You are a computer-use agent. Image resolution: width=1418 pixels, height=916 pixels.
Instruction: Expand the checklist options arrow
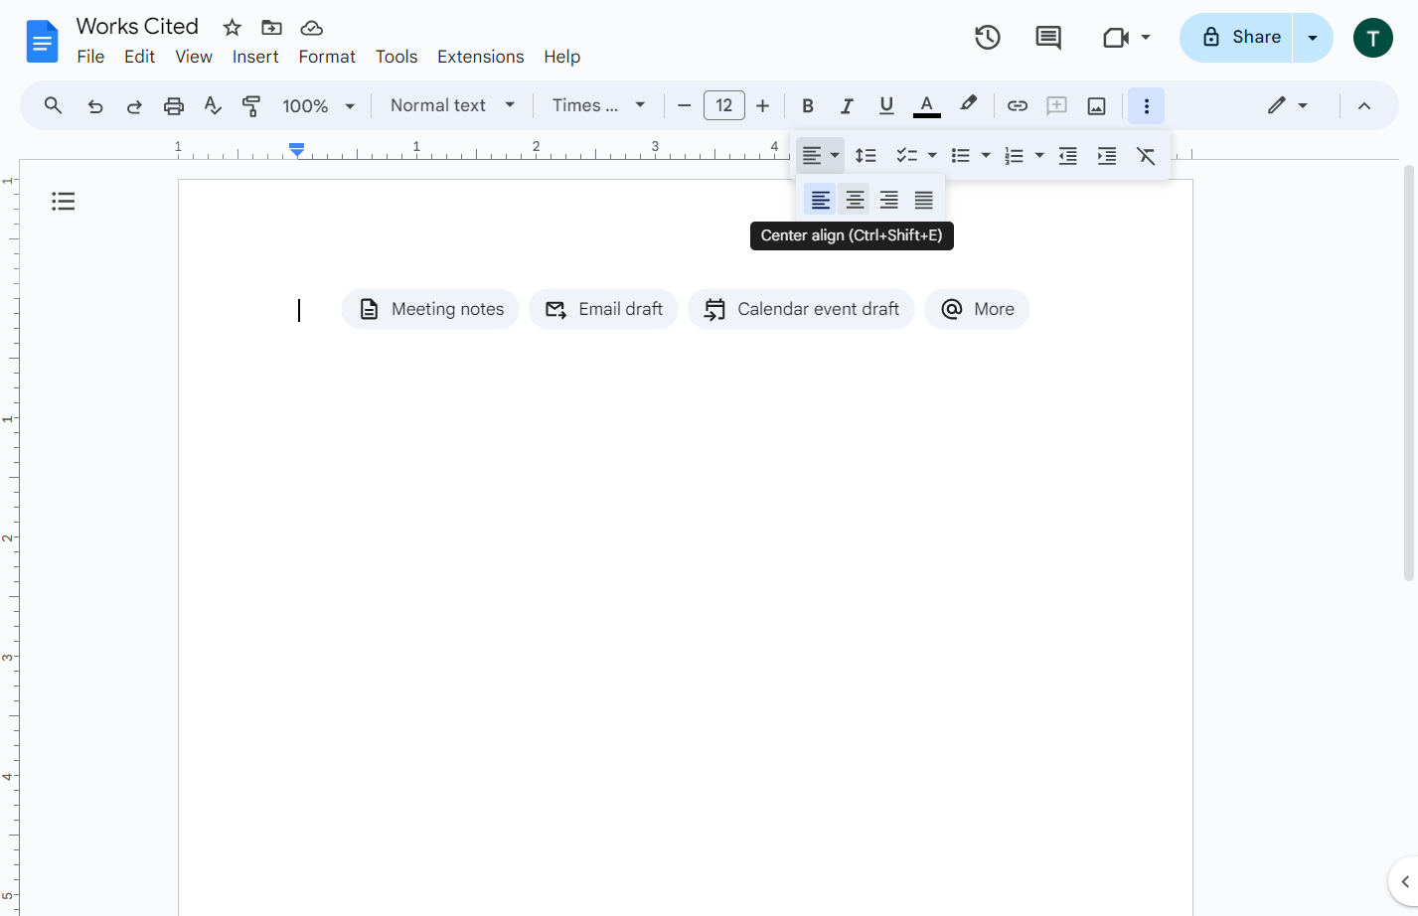click(932, 156)
